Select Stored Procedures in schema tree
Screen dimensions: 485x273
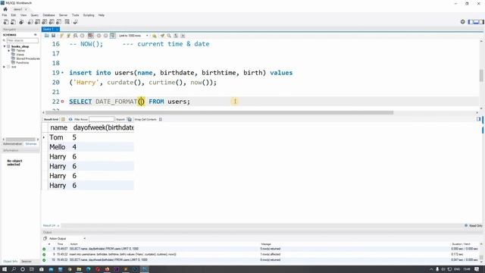tap(28, 58)
